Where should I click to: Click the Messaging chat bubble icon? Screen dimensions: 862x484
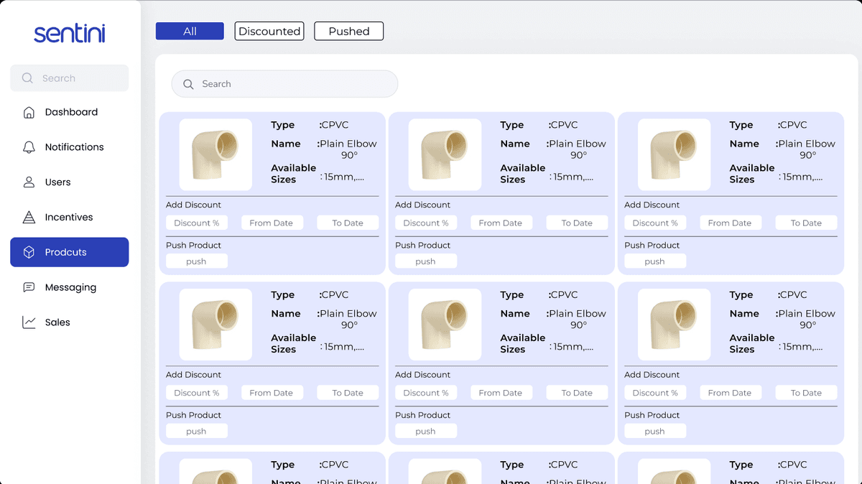tap(29, 287)
